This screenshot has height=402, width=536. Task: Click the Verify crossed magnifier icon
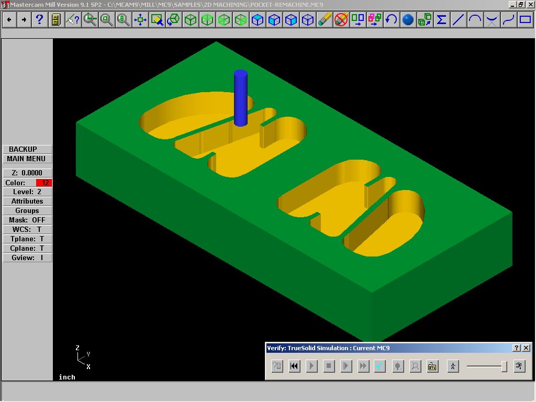pyautogui.click(x=415, y=366)
